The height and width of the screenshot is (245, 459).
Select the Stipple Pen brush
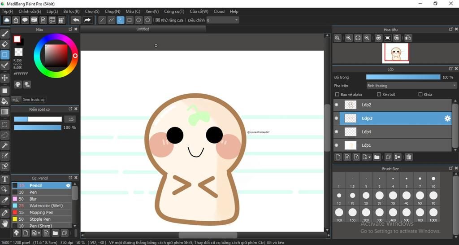(x=41, y=219)
